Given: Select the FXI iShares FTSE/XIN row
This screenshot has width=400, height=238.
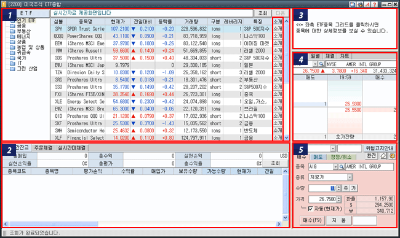Looking at the screenshot, I should tap(161, 94).
